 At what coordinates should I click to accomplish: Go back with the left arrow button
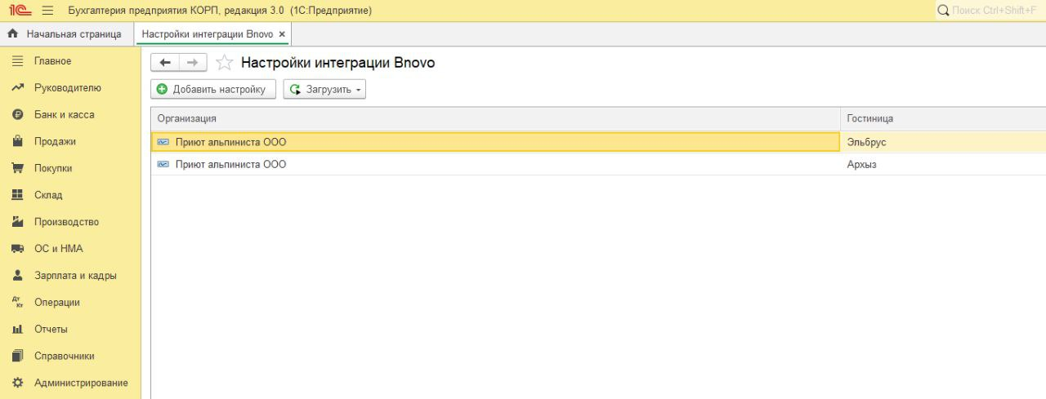coord(165,63)
